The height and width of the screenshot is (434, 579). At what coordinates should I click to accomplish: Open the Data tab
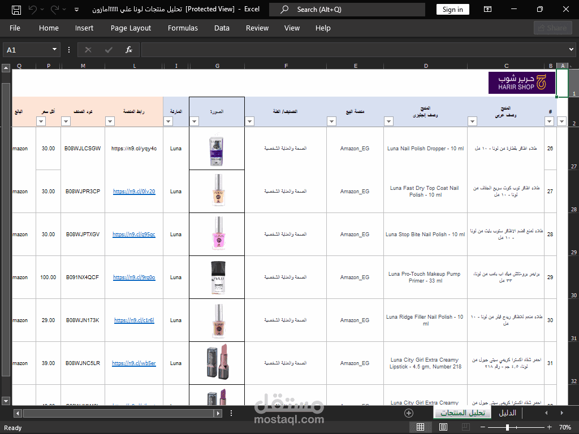222,28
